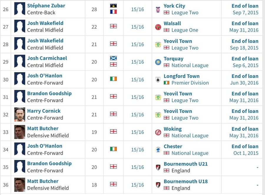Click the Longford Town club crest
This screenshot has width=265, height=195.
158,80
